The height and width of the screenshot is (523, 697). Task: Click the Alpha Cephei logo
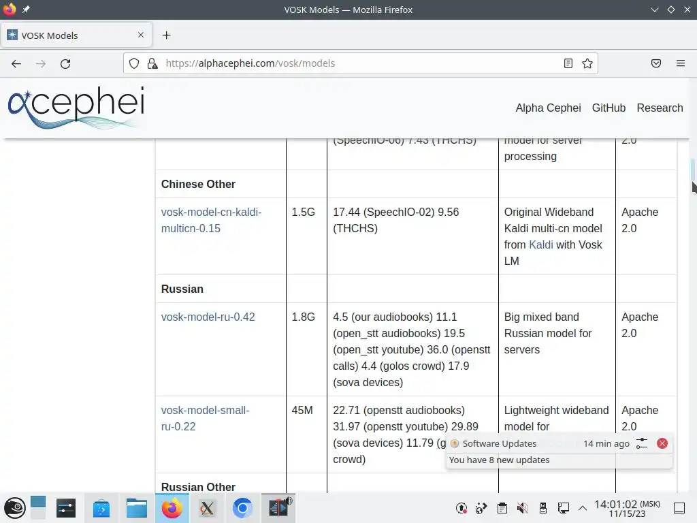76,107
